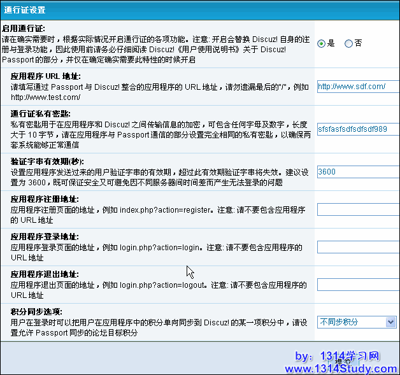
Task: Click the 通行证设置 header title
Action: tap(25, 10)
